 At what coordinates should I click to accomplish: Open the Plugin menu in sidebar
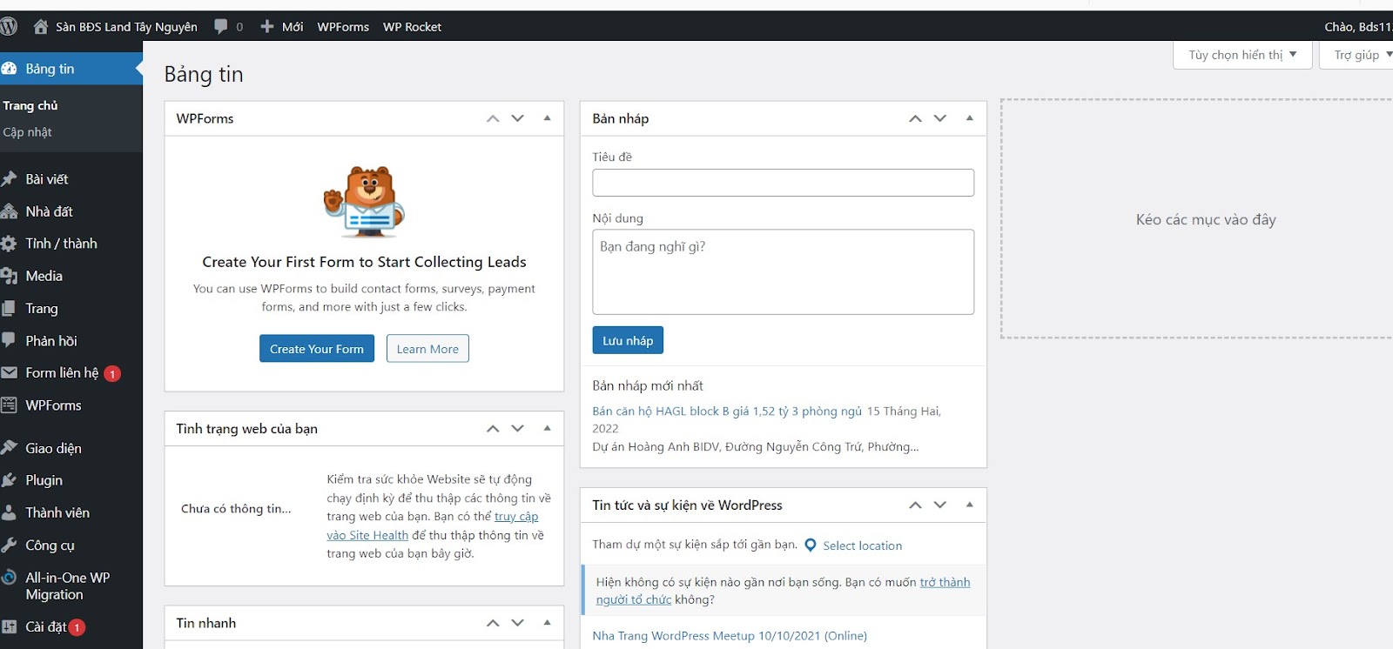44,480
